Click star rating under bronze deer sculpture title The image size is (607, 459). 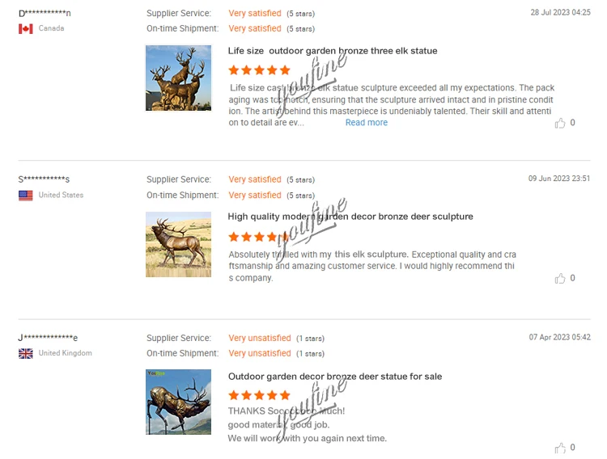(x=259, y=237)
